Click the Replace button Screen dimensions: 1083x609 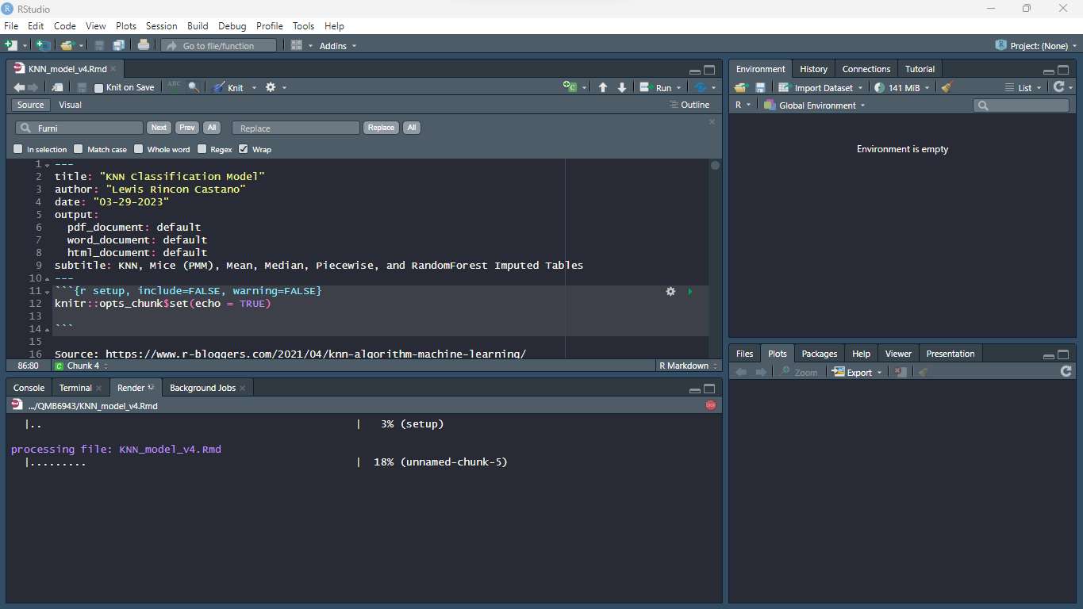click(x=381, y=128)
